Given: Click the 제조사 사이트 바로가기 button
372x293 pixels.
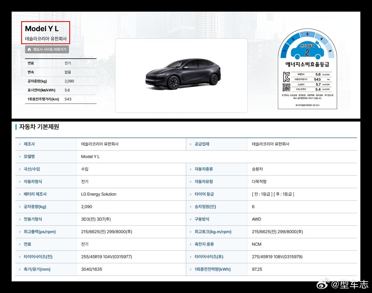Looking at the screenshot, I should [x=47, y=49].
